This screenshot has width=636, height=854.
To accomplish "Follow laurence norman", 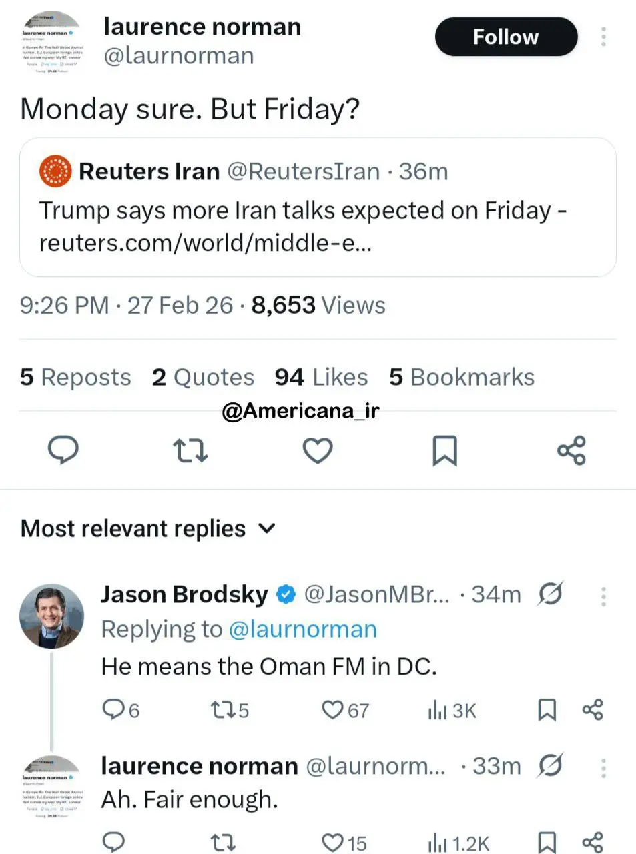I will pyautogui.click(x=505, y=37).
